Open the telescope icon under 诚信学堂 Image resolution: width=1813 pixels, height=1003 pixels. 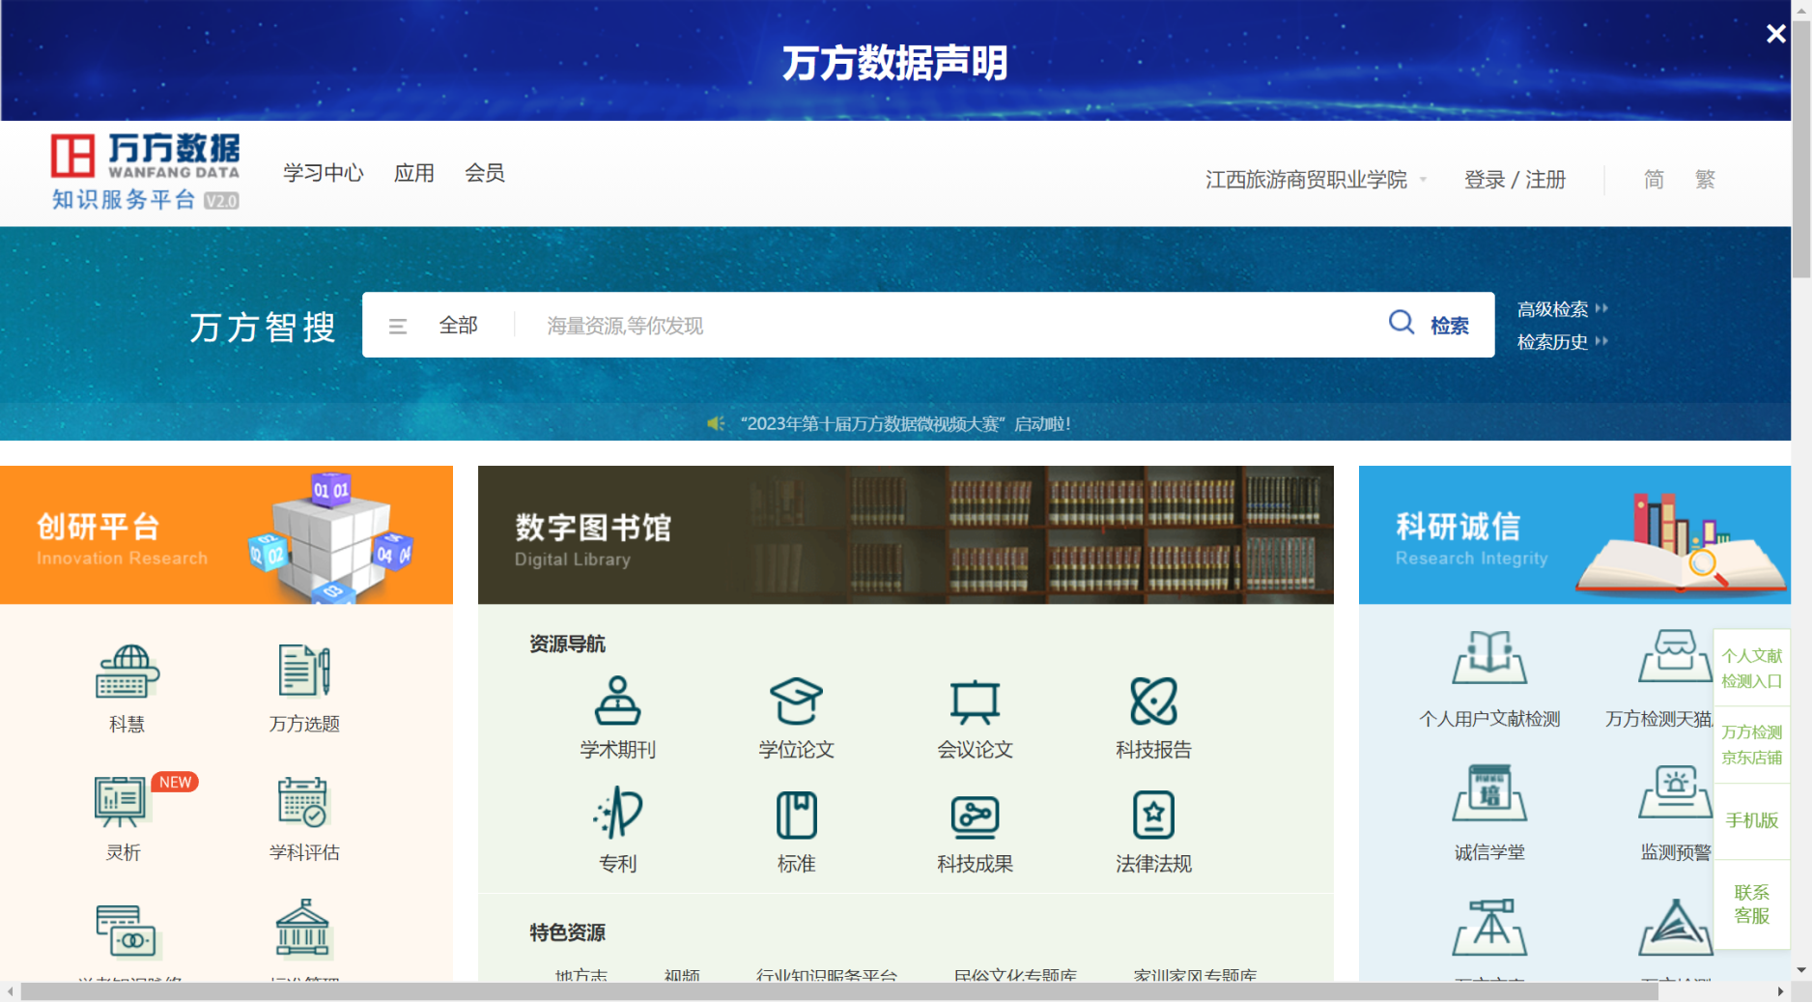(x=1489, y=926)
